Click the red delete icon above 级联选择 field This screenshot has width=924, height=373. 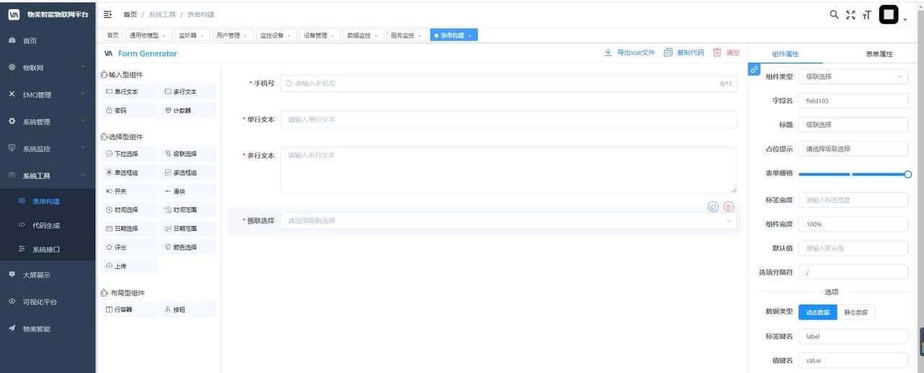[728, 207]
